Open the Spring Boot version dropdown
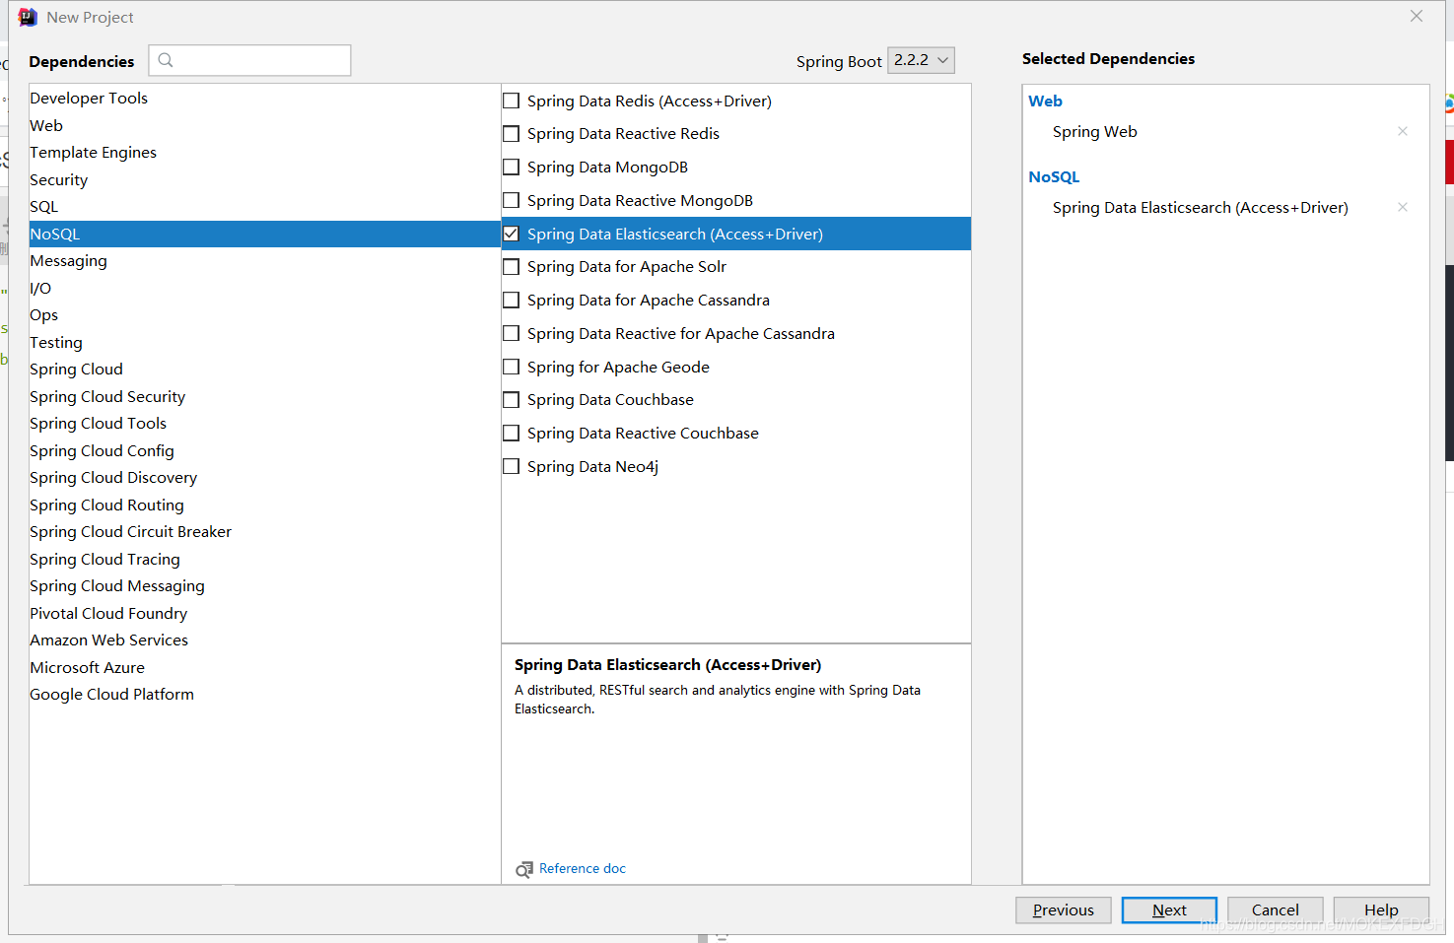 pos(921,60)
